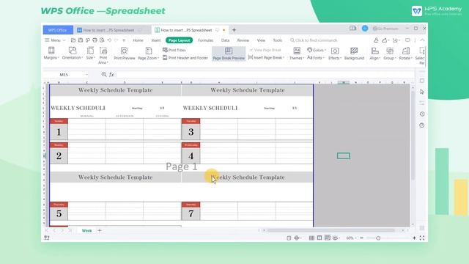Click the zoom in plus button
469x264 pixels.
pos(414,238)
